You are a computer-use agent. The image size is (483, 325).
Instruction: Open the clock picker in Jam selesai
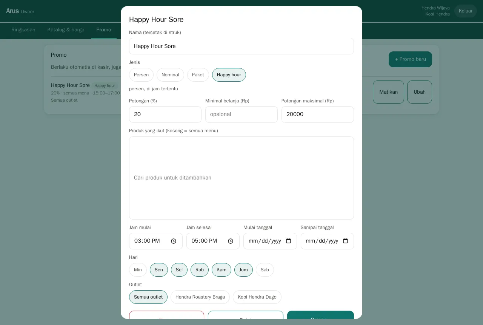coord(231,241)
